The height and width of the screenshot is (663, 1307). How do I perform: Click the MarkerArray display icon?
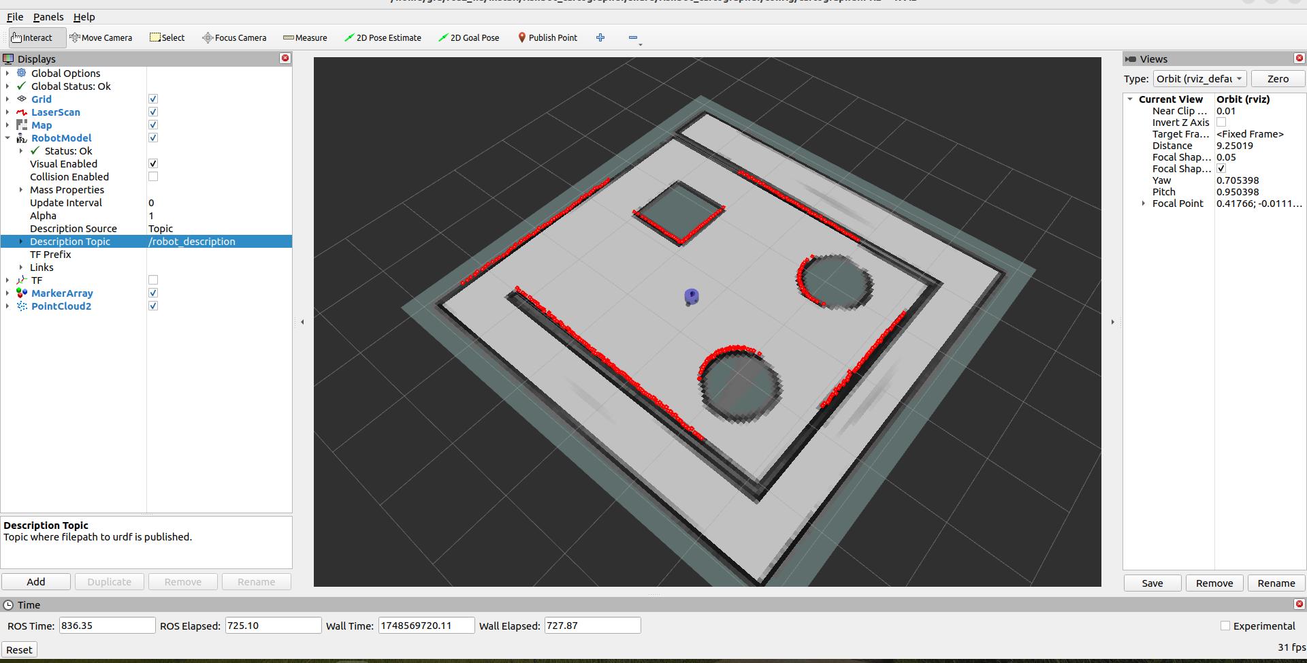pos(22,293)
